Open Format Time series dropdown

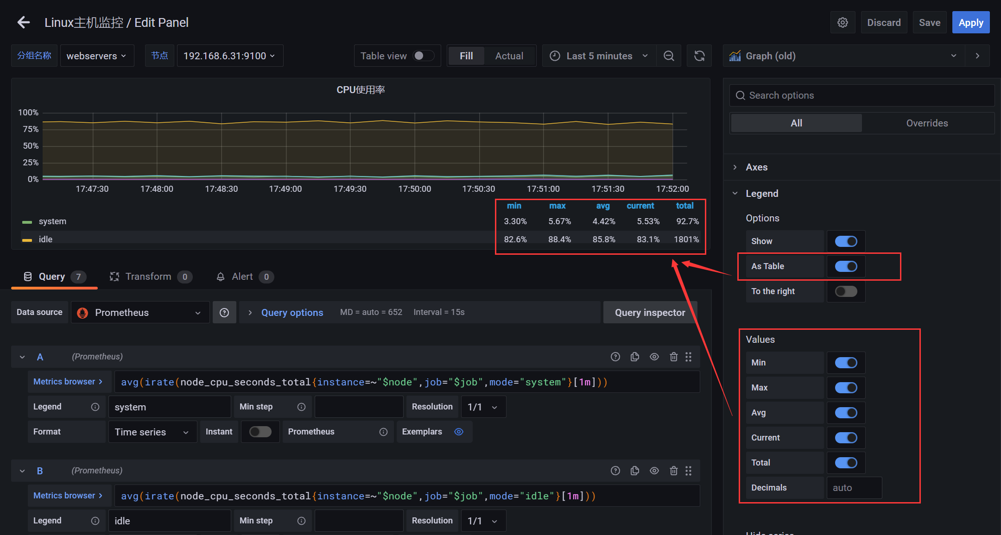click(x=152, y=432)
